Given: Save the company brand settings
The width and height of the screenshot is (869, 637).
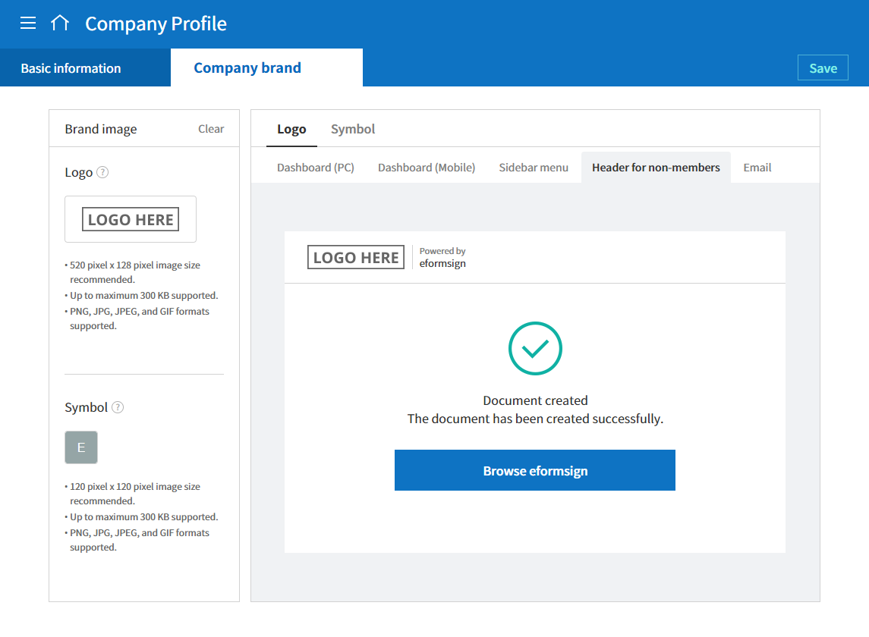Looking at the screenshot, I should (823, 68).
